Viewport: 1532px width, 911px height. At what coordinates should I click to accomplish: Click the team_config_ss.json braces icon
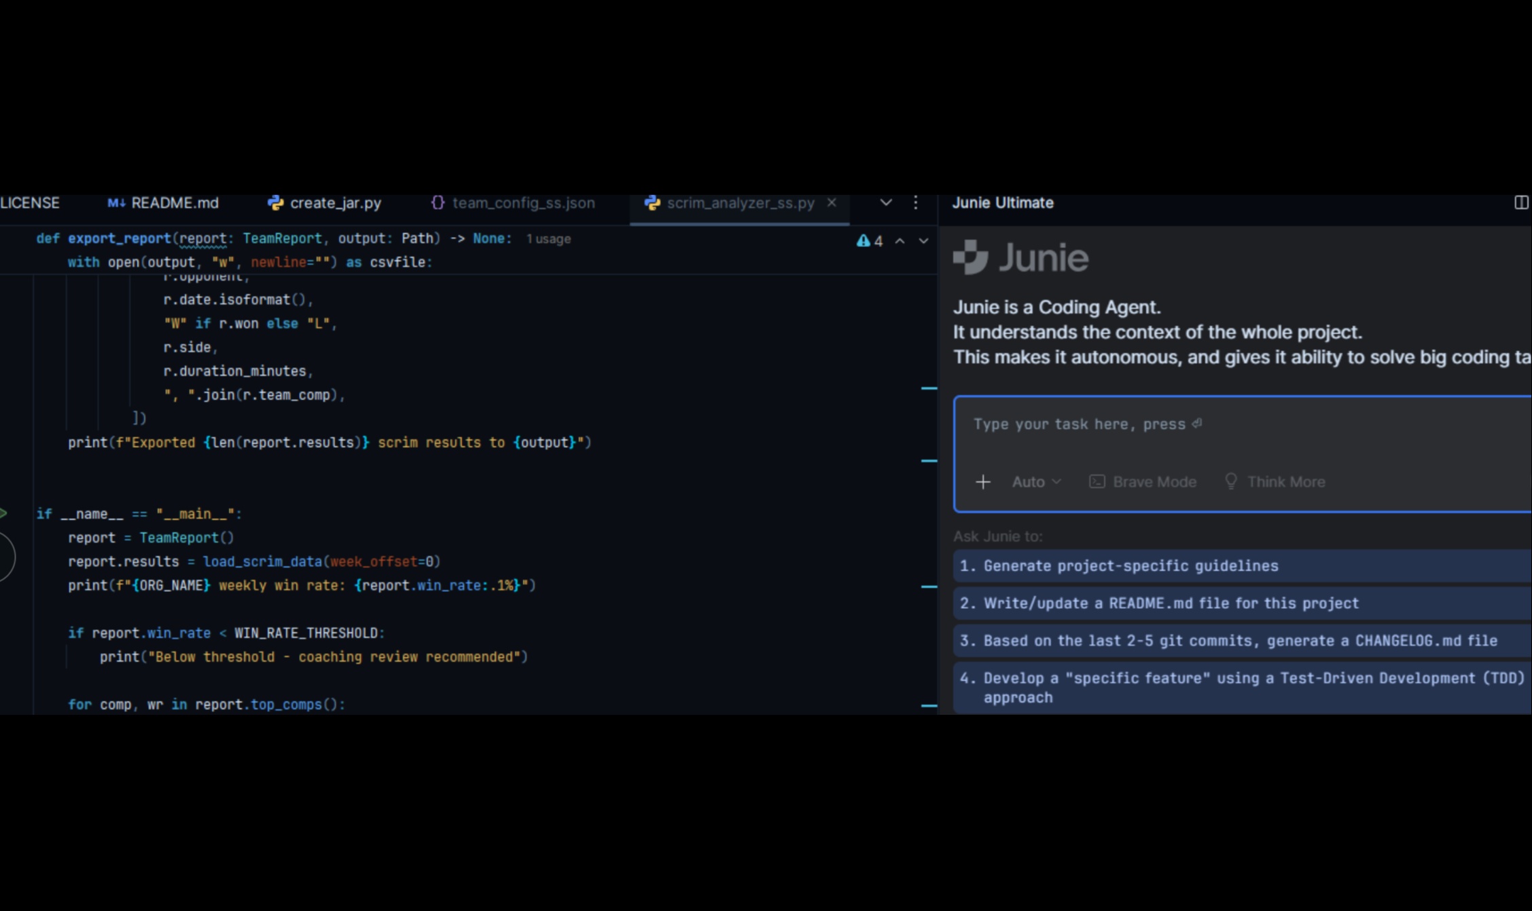pos(438,203)
